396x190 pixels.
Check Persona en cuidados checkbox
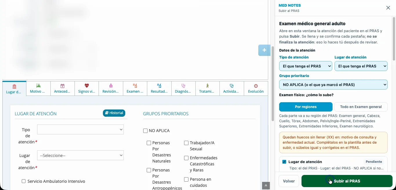[x=186, y=179]
